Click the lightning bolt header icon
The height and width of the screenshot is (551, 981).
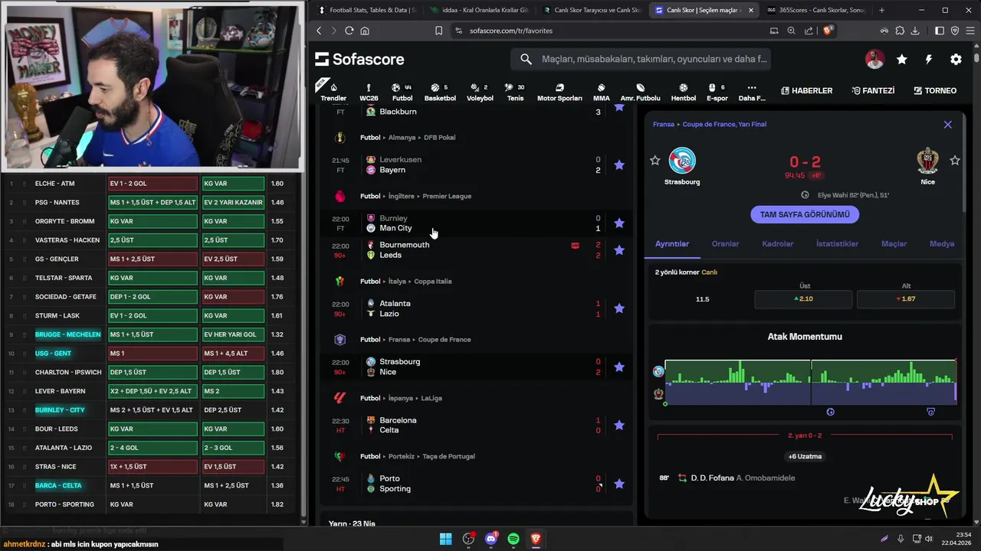[x=929, y=59]
